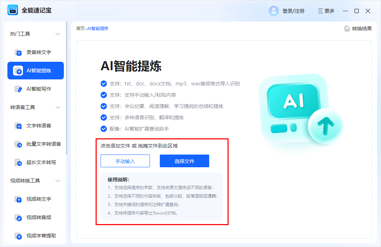This screenshot has width=381, height=247.
Task: Collapse the 热门工具 section
Action: (58, 34)
